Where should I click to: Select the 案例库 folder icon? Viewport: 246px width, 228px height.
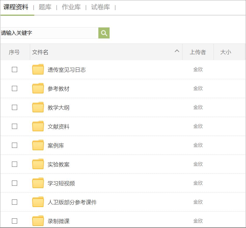coord(38,145)
